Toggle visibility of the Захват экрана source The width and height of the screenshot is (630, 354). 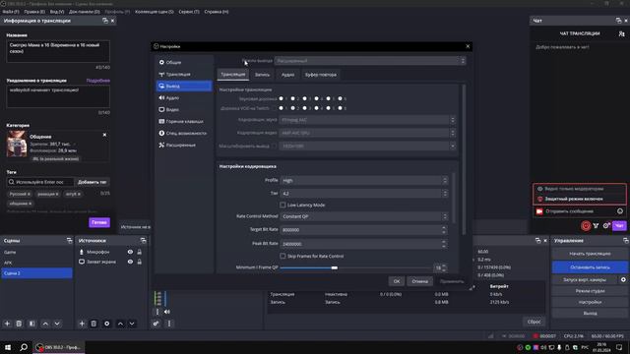[x=130, y=262]
